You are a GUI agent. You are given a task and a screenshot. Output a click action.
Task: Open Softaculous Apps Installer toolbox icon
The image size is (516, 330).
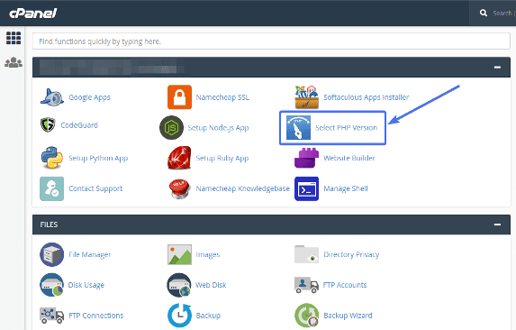pos(307,97)
